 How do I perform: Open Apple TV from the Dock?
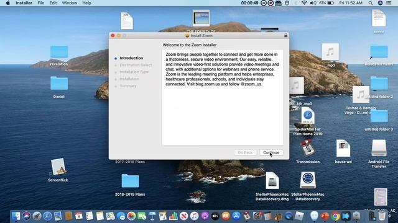click(215, 216)
